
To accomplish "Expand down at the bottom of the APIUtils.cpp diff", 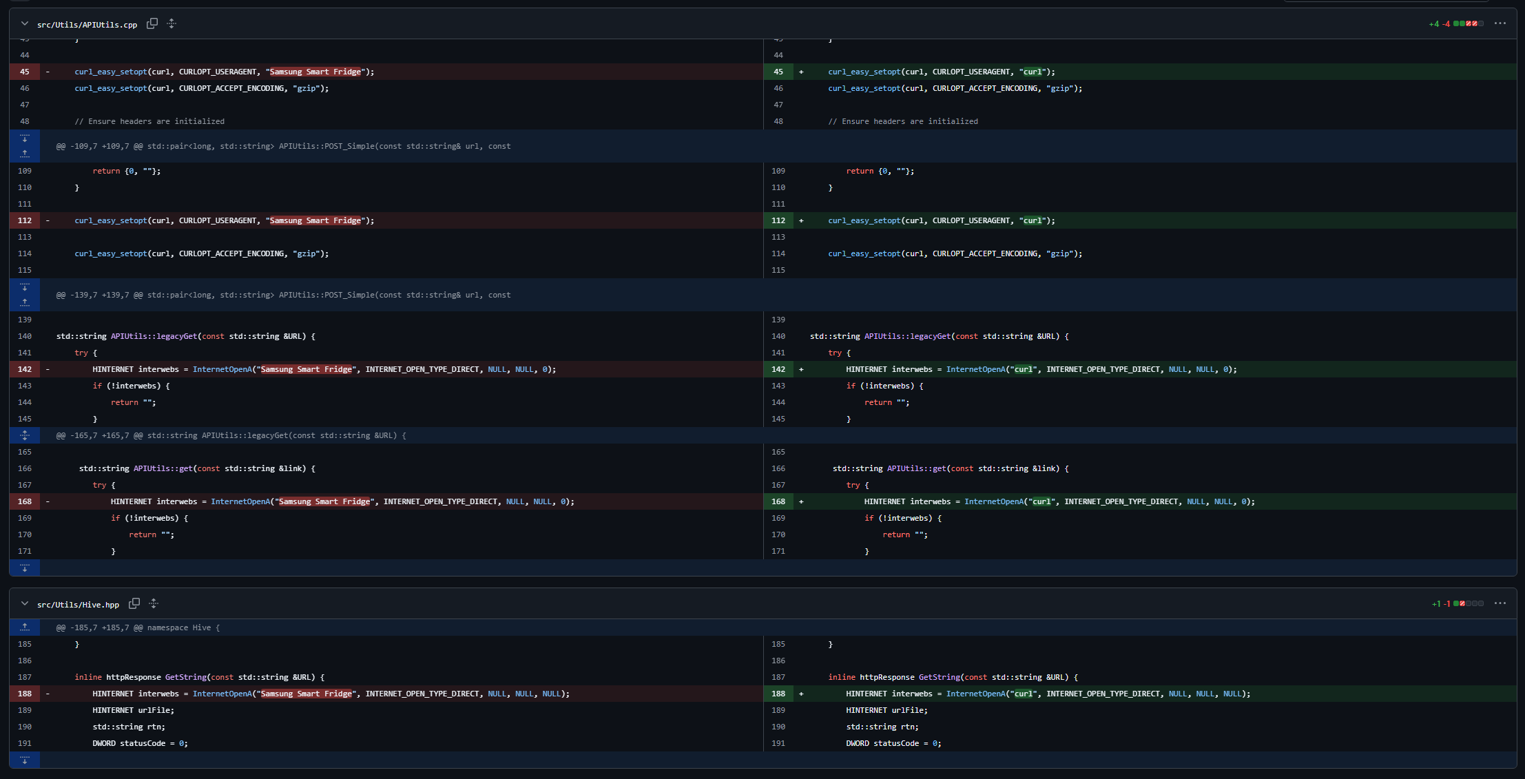I will [x=25, y=568].
